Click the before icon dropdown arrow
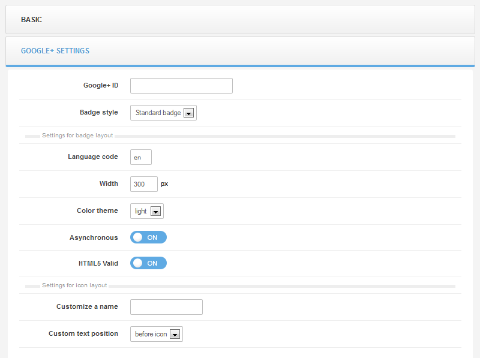This screenshot has width=480, height=358. (x=175, y=334)
